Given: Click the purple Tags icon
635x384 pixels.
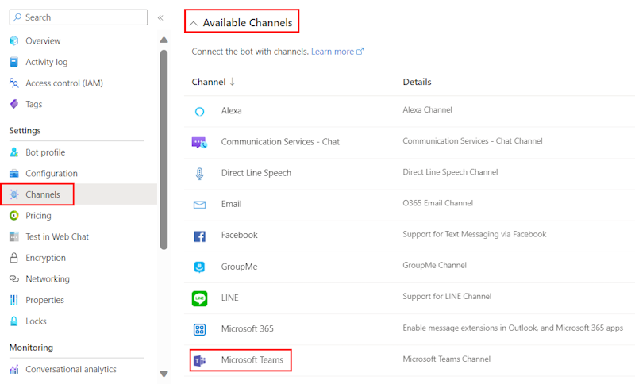Looking at the screenshot, I should tap(14, 104).
